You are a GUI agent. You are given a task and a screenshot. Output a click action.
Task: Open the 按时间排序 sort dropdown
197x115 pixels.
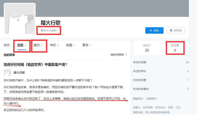(x=119, y=55)
